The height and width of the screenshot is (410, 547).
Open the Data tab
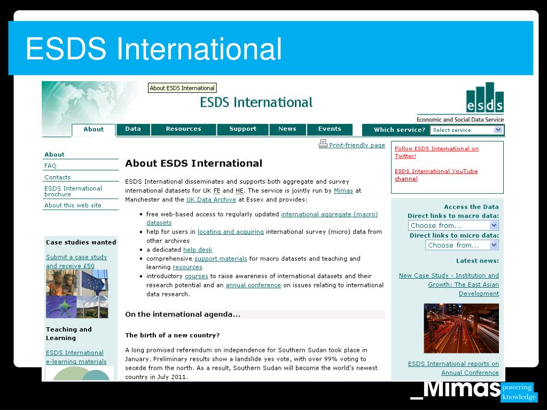[x=133, y=129]
